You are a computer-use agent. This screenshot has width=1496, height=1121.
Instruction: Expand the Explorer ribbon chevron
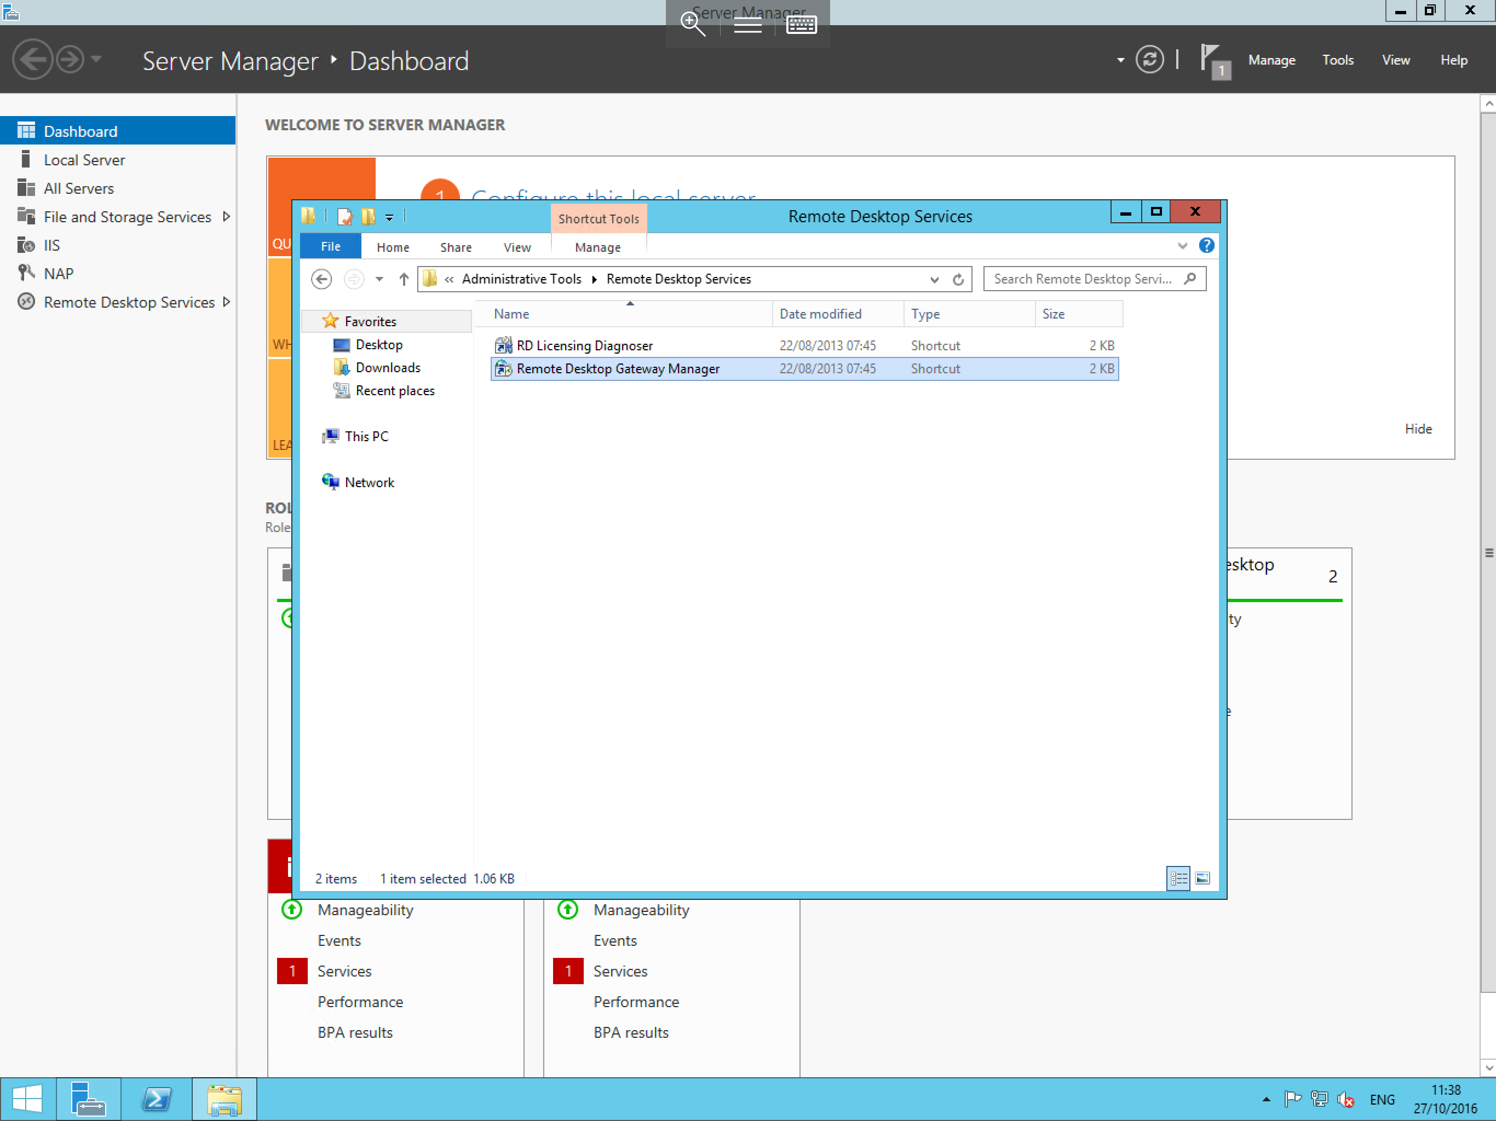coord(1182,245)
